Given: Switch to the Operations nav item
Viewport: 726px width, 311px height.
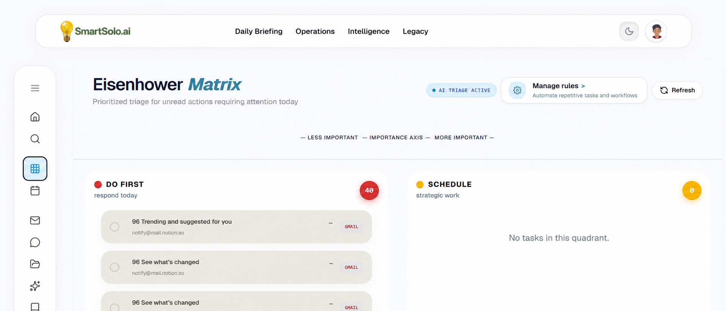Looking at the screenshot, I should [x=315, y=31].
